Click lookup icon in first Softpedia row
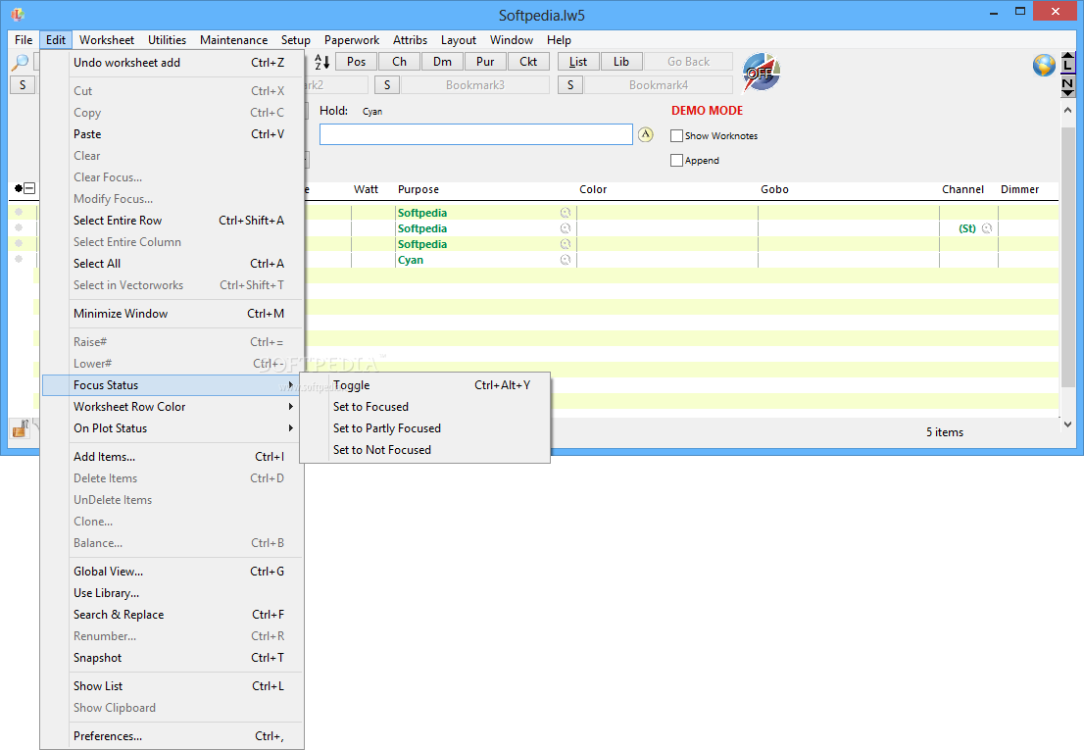This screenshot has width=1084, height=750. click(x=566, y=213)
